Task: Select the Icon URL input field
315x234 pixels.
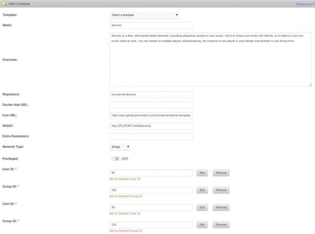Action: click(151, 115)
